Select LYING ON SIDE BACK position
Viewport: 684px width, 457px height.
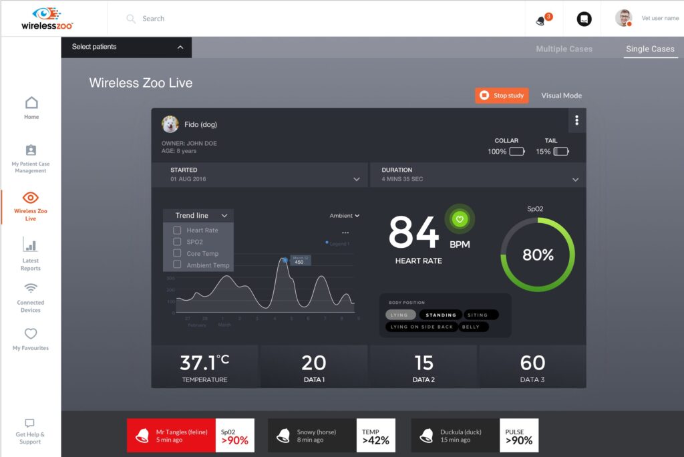[421, 327]
